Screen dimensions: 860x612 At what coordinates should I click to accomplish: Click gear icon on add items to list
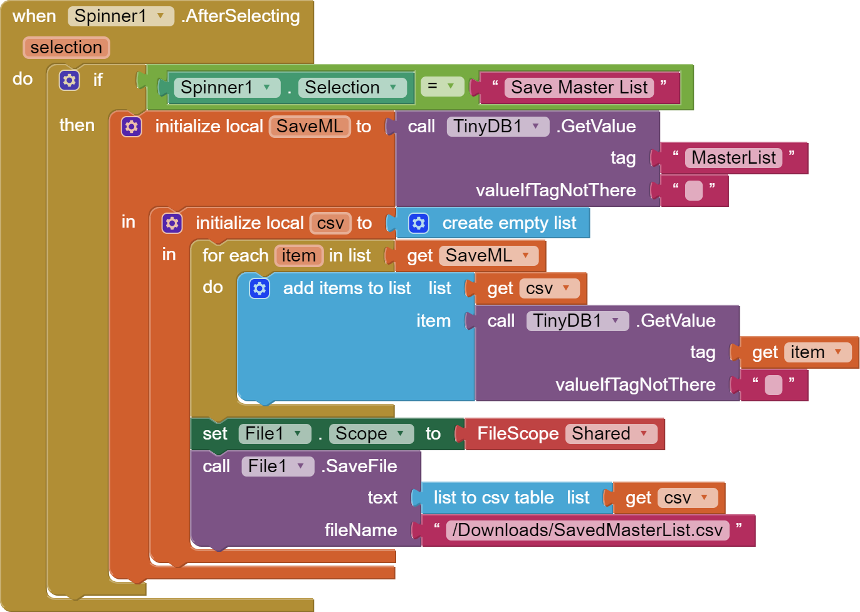[x=260, y=288]
